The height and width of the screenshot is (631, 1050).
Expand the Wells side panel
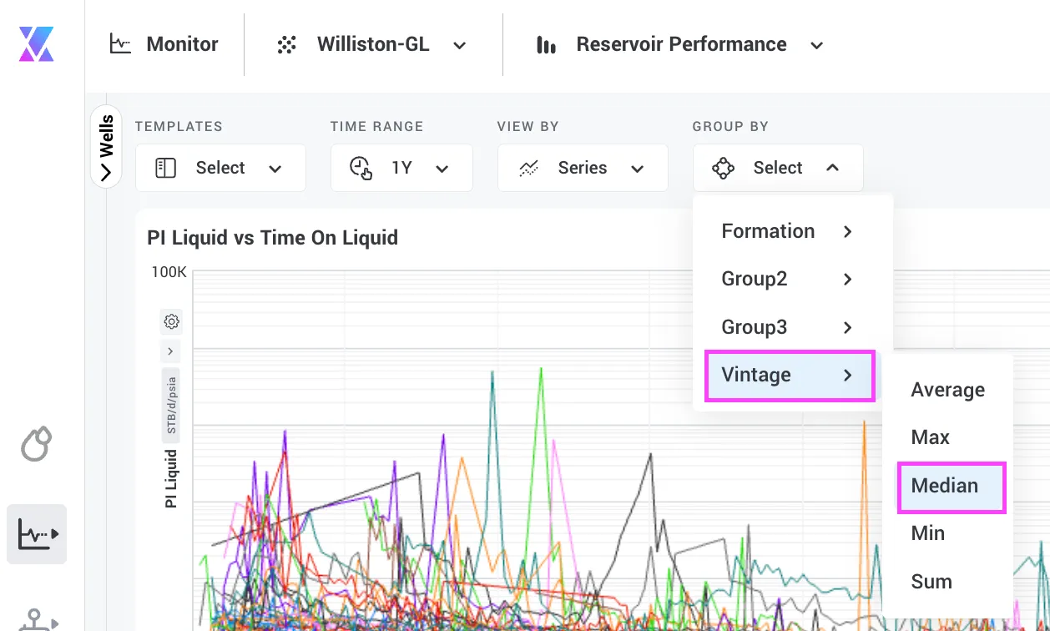(x=106, y=147)
